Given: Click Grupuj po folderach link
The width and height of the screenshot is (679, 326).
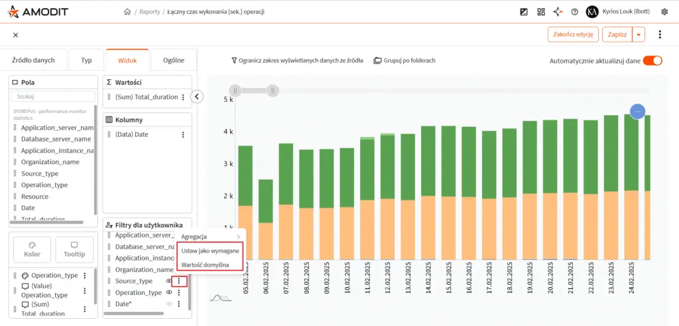Looking at the screenshot, I should [x=404, y=60].
